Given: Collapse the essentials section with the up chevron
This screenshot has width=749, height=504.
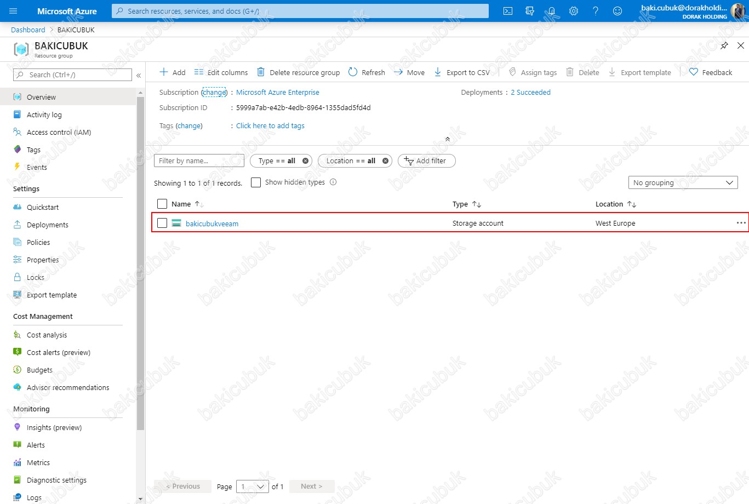Looking at the screenshot, I should (x=448, y=139).
